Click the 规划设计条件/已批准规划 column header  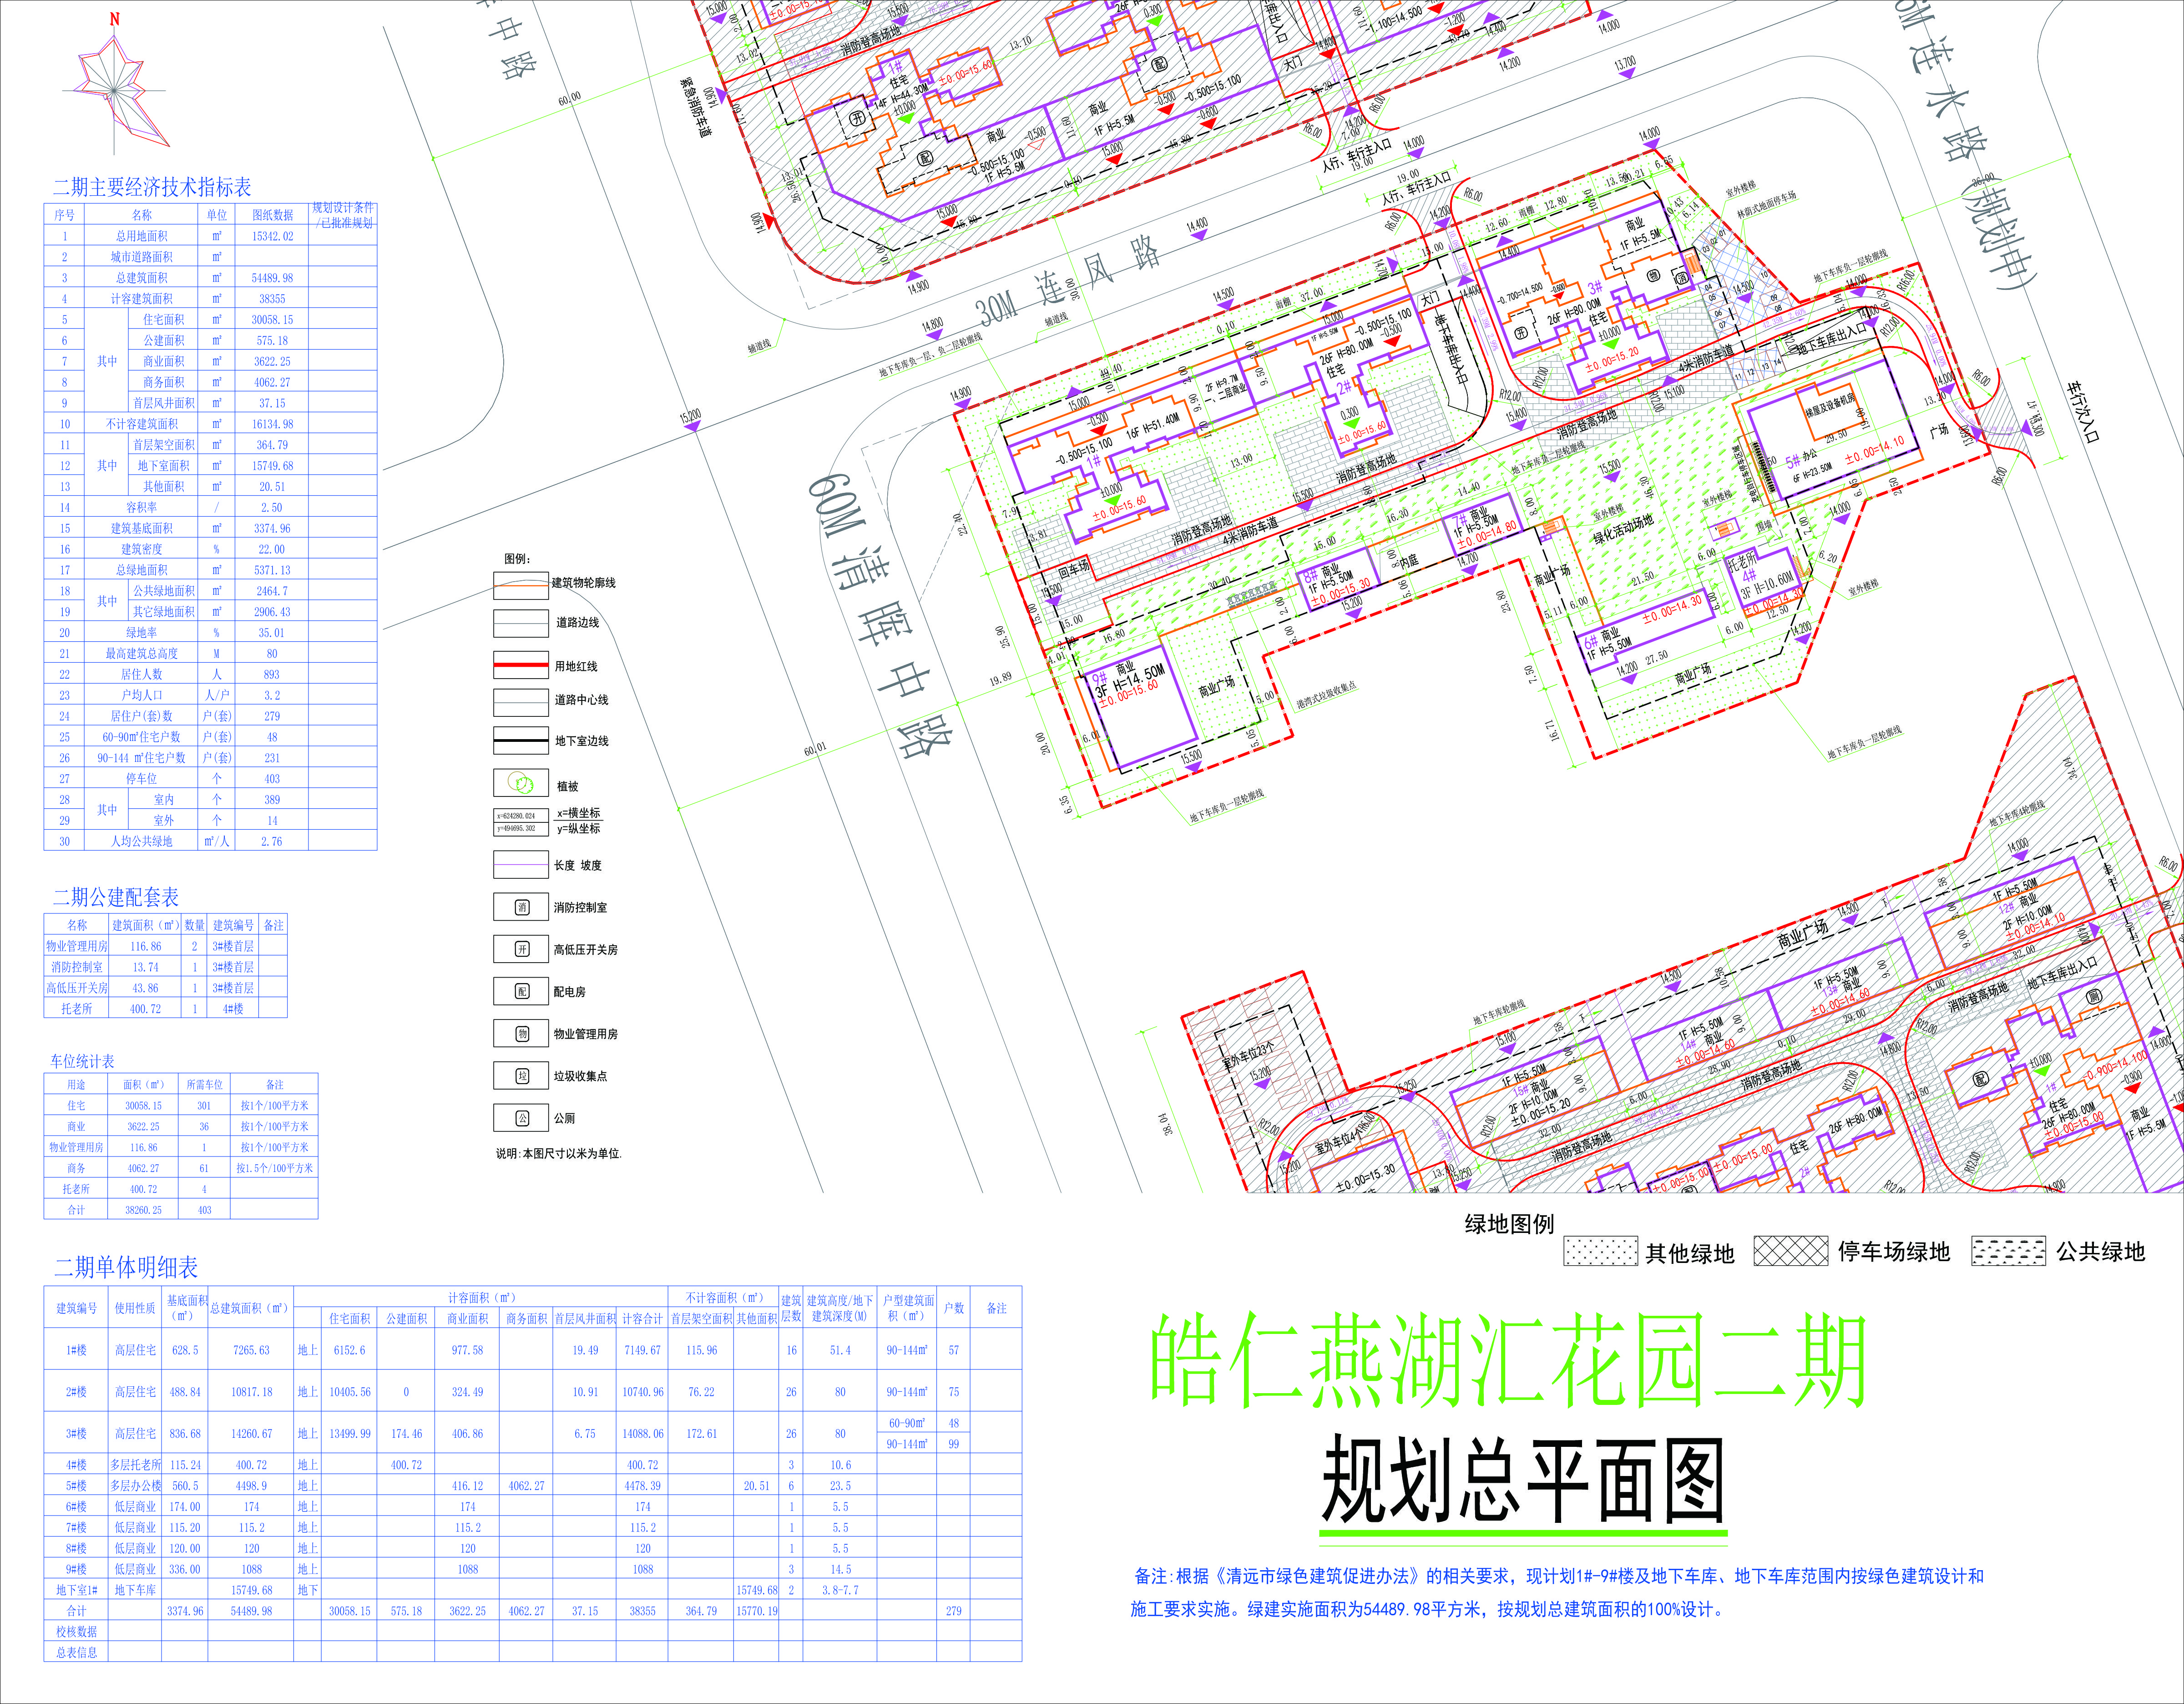point(342,215)
